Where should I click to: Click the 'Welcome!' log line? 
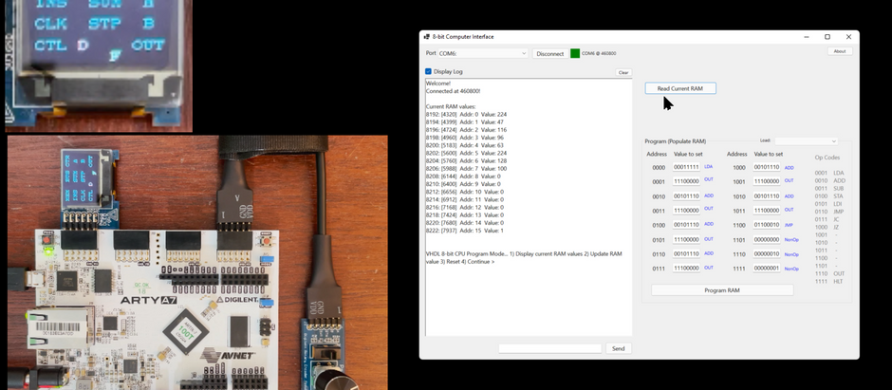pos(438,83)
